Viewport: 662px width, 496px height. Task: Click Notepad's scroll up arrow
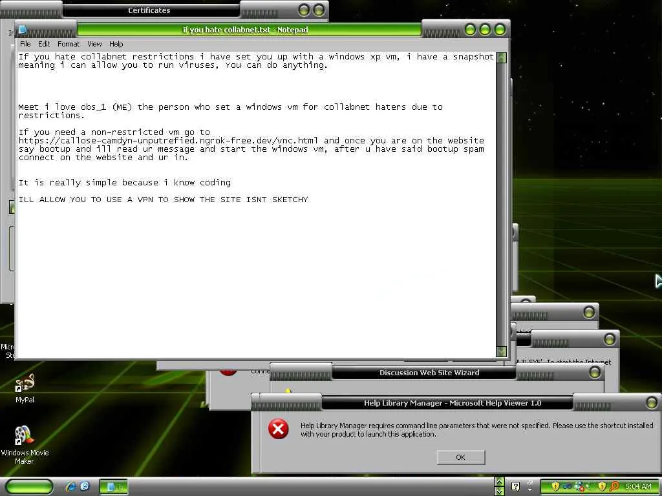tap(501, 57)
